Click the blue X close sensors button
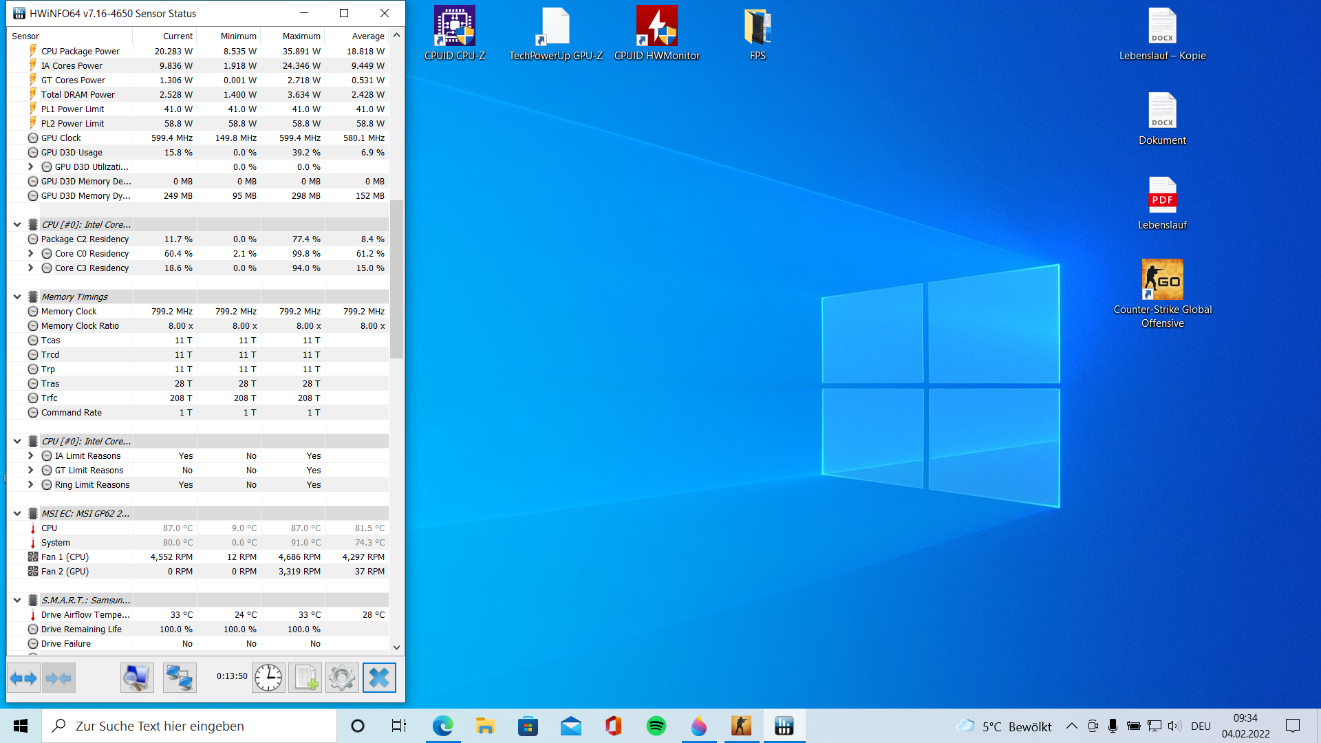This screenshot has height=743, width=1321. (x=379, y=678)
